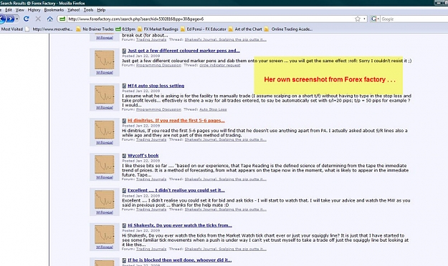The image size is (448, 266).
Task: Click avatar thumbnail beside Hi dimitrius post
Action: tap(104, 129)
